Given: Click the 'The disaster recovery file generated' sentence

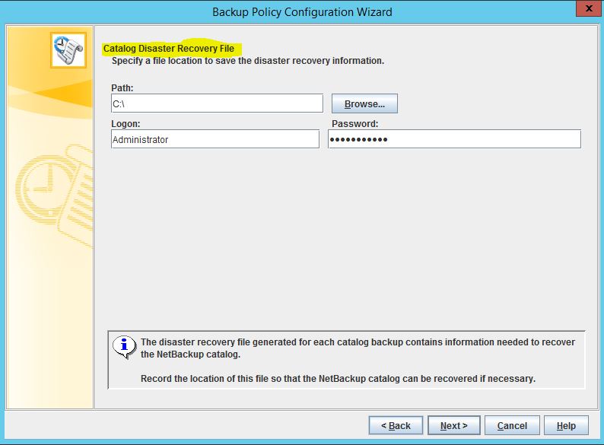Looking at the screenshot, I should [358, 348].
